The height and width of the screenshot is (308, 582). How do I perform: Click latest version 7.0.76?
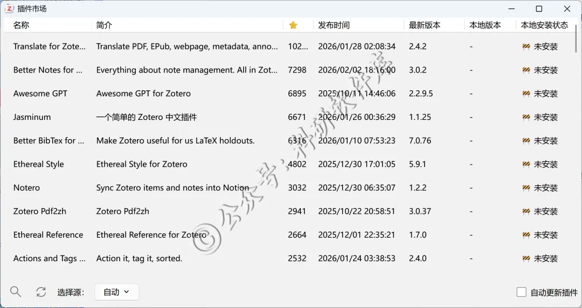click(420, 141)
